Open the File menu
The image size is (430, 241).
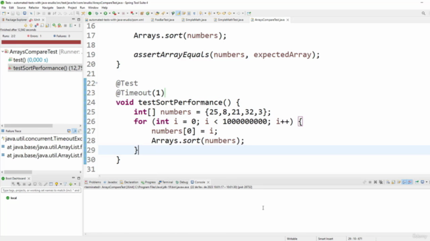[3, 7]
